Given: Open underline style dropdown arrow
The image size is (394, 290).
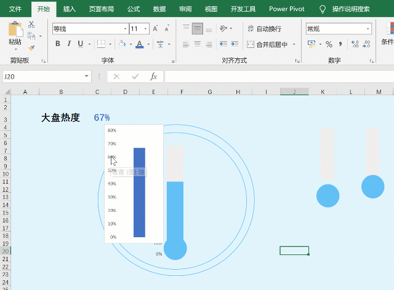Looking at the screenshot, I should pos(89,44).
